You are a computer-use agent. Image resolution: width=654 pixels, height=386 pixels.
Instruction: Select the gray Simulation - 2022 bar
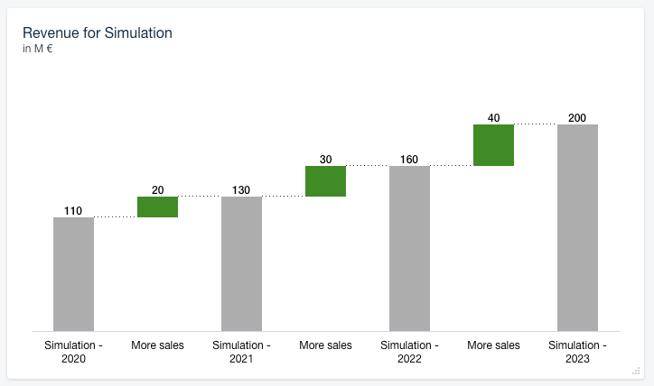click(x=409, y=248)
